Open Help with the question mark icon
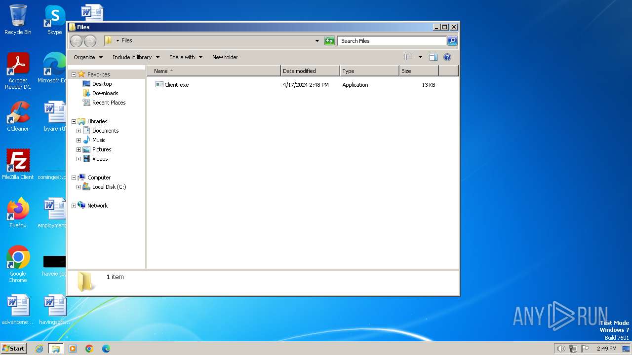632x355 pixels. pyautogui.click(x=447, y=57)
